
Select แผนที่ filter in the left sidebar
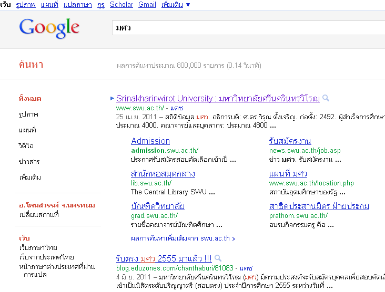point(27,130)
